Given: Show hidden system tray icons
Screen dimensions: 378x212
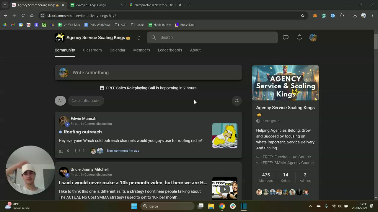Looking at the screenshot, I should [x=310, y=206].
